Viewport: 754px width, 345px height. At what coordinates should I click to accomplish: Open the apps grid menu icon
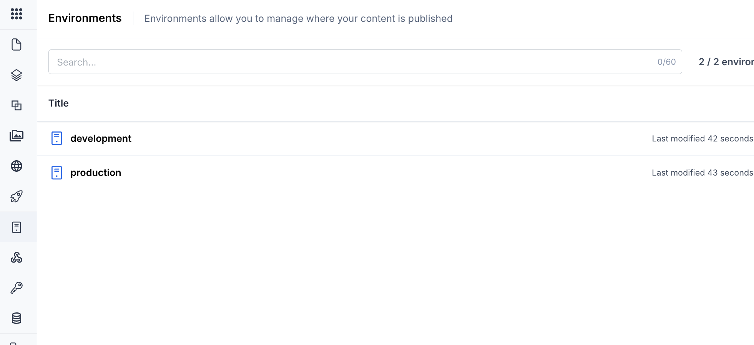(x=17, y=14)
